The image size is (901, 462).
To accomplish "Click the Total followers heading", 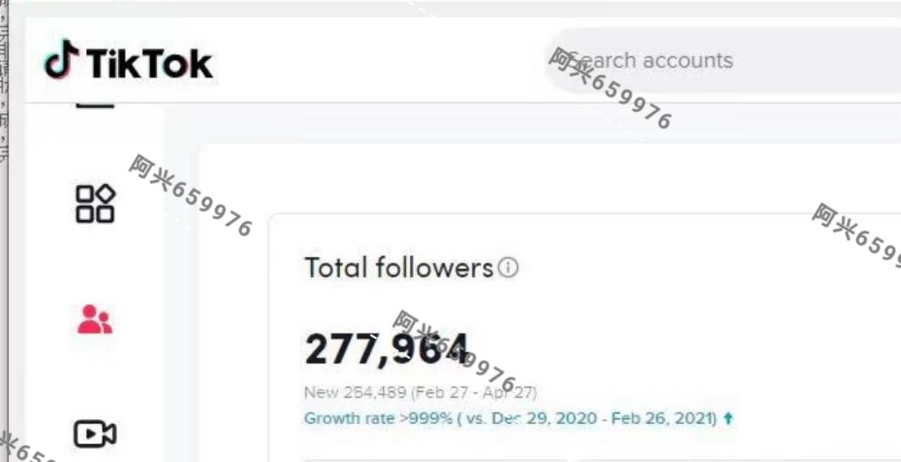I will [398, 268].
